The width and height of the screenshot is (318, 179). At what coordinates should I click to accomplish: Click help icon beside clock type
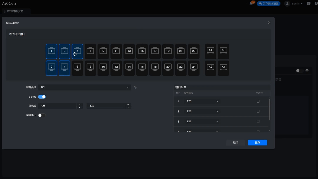click(x=135, y=87)
